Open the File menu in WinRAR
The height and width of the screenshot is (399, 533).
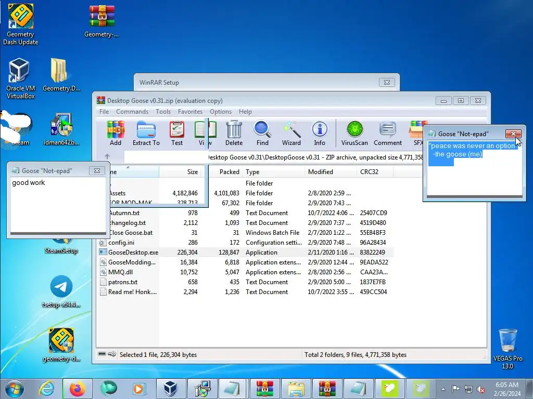pos(104,112)
